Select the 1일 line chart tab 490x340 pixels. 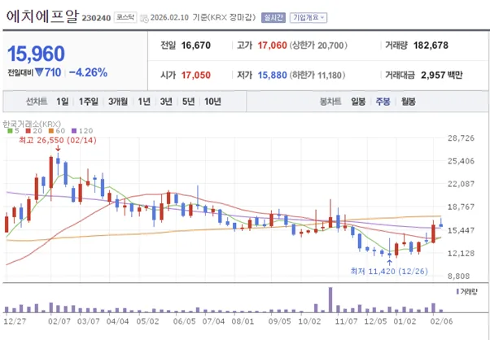pyautogui.click(x=63, y=102)
